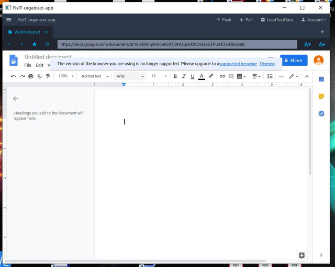Toggle italic formatting

(184, 76)
